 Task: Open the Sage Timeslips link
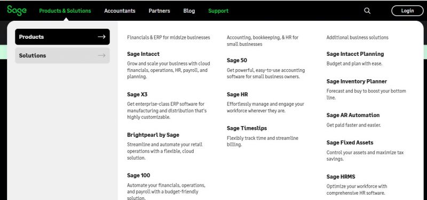[x=247, y=128]
